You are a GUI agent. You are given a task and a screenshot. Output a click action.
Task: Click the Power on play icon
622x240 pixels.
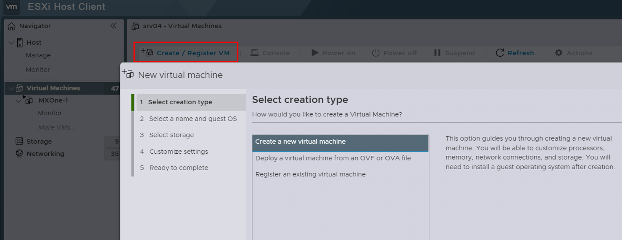(x=315, y=53)
